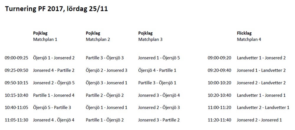Click the match Partille 3 - Öjersjö 3
Viewport: 295px width, 130px height.
point(105,58)
